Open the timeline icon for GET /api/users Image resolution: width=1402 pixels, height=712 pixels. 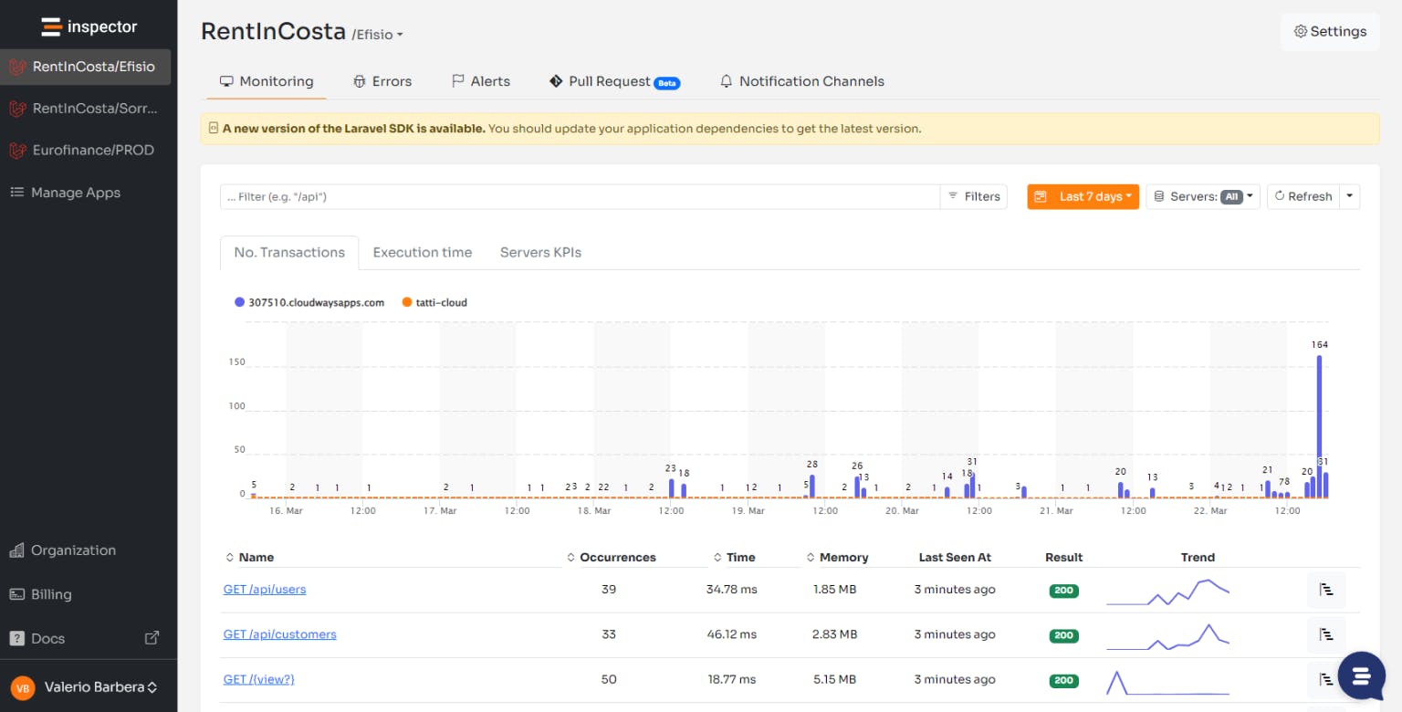click(x=1326, y=590)
